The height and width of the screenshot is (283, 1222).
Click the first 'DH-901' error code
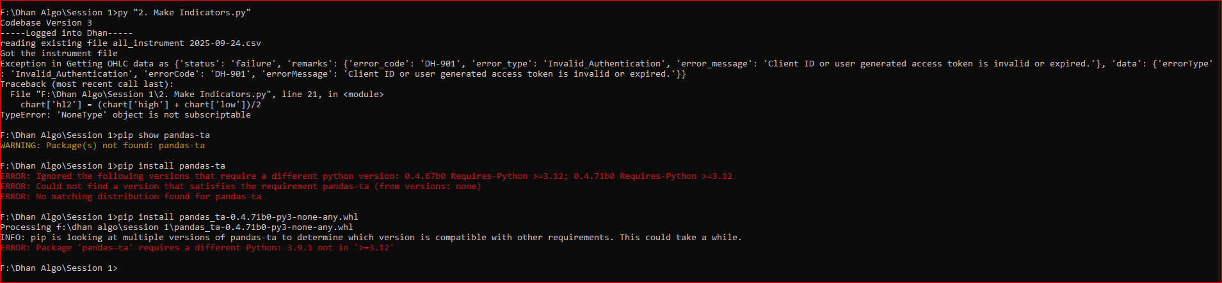440,64
